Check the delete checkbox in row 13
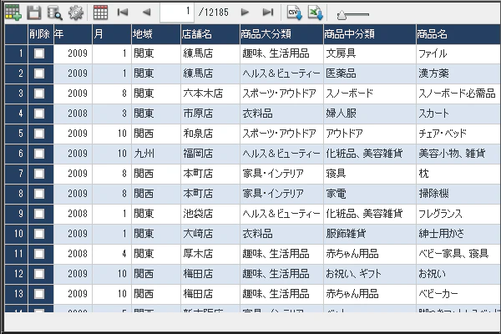This screenshot has width=501, height=334. click(x=39, y=294)
